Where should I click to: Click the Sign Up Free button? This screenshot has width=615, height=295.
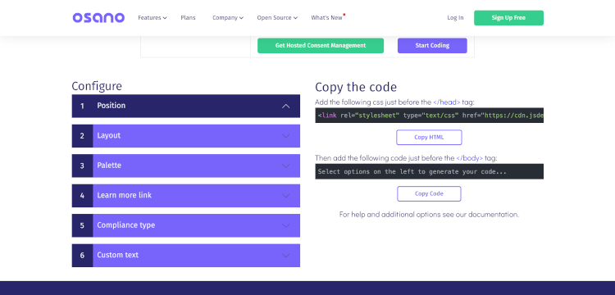point(508,18)
